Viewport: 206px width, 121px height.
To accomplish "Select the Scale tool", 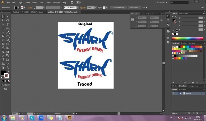I will pyautogui.click(x=8, y=40).
